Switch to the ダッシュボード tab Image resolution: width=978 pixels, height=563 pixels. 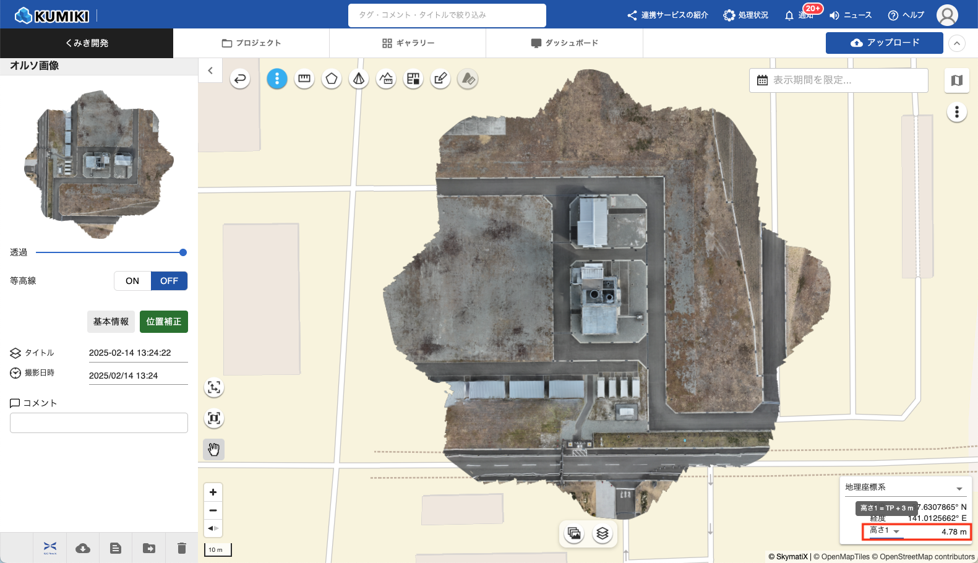(x=565, y=43)
